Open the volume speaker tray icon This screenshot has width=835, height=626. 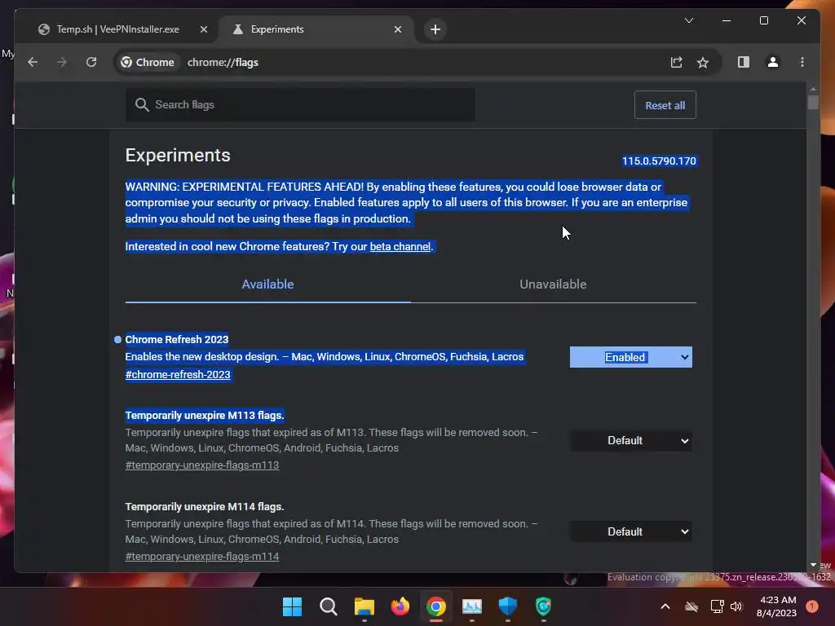pos(736,606)
